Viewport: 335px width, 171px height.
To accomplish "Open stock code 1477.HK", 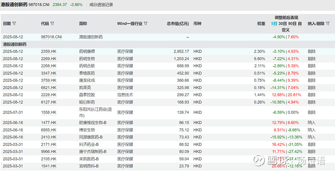I will (49, 123).
